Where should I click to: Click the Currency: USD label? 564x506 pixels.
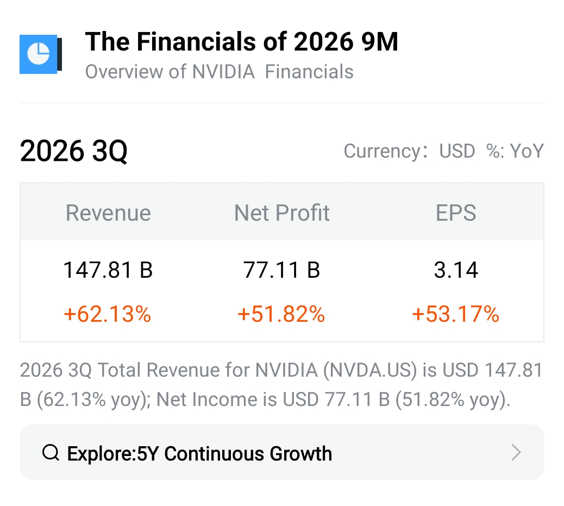pos(409,151)
